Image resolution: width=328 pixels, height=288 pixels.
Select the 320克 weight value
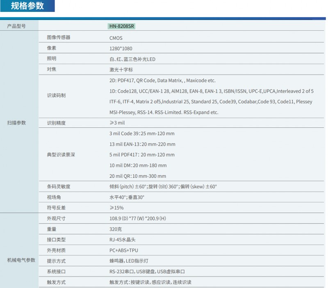tap(115, 229)
